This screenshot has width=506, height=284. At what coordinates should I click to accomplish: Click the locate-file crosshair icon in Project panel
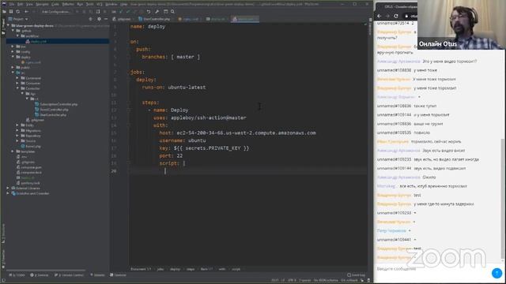click(x=90, y=19)
